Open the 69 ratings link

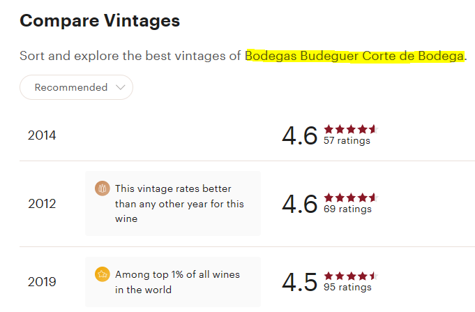pyautogui.click(x=347, y=209)
